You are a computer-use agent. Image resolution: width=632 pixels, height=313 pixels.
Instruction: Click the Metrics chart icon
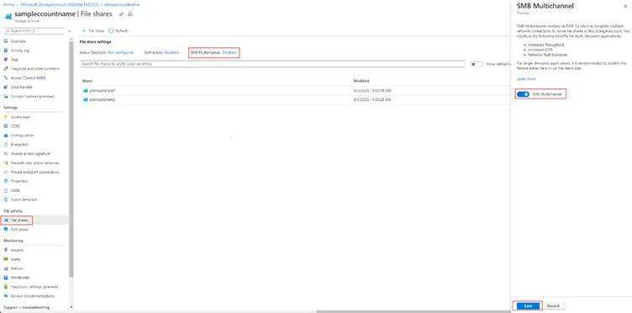[6, 268]
